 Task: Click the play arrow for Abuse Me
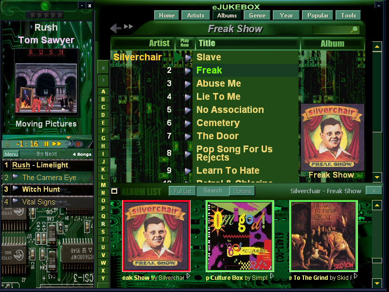pyautogui.click(x=188, y=84)
